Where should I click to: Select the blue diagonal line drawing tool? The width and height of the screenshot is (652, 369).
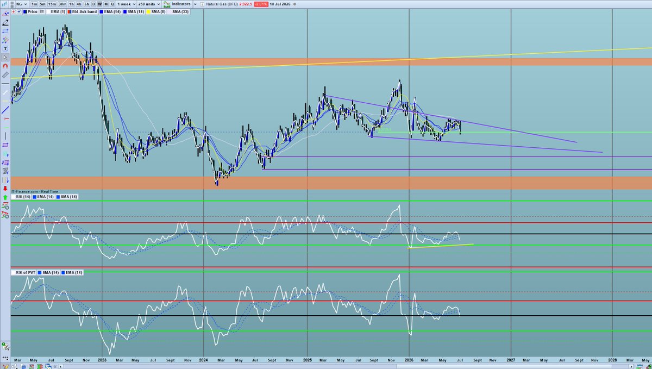[x=5, y=110]
